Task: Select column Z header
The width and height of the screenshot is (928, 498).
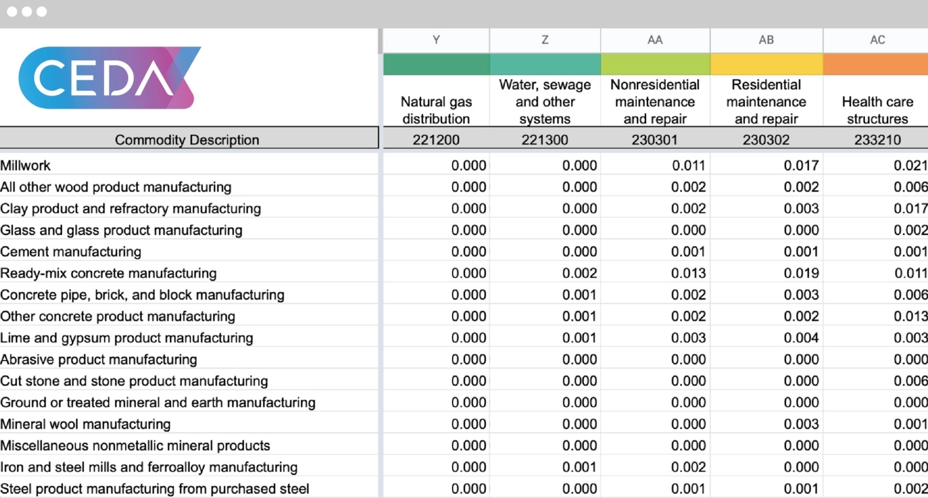Action: (x=545, y=40)
